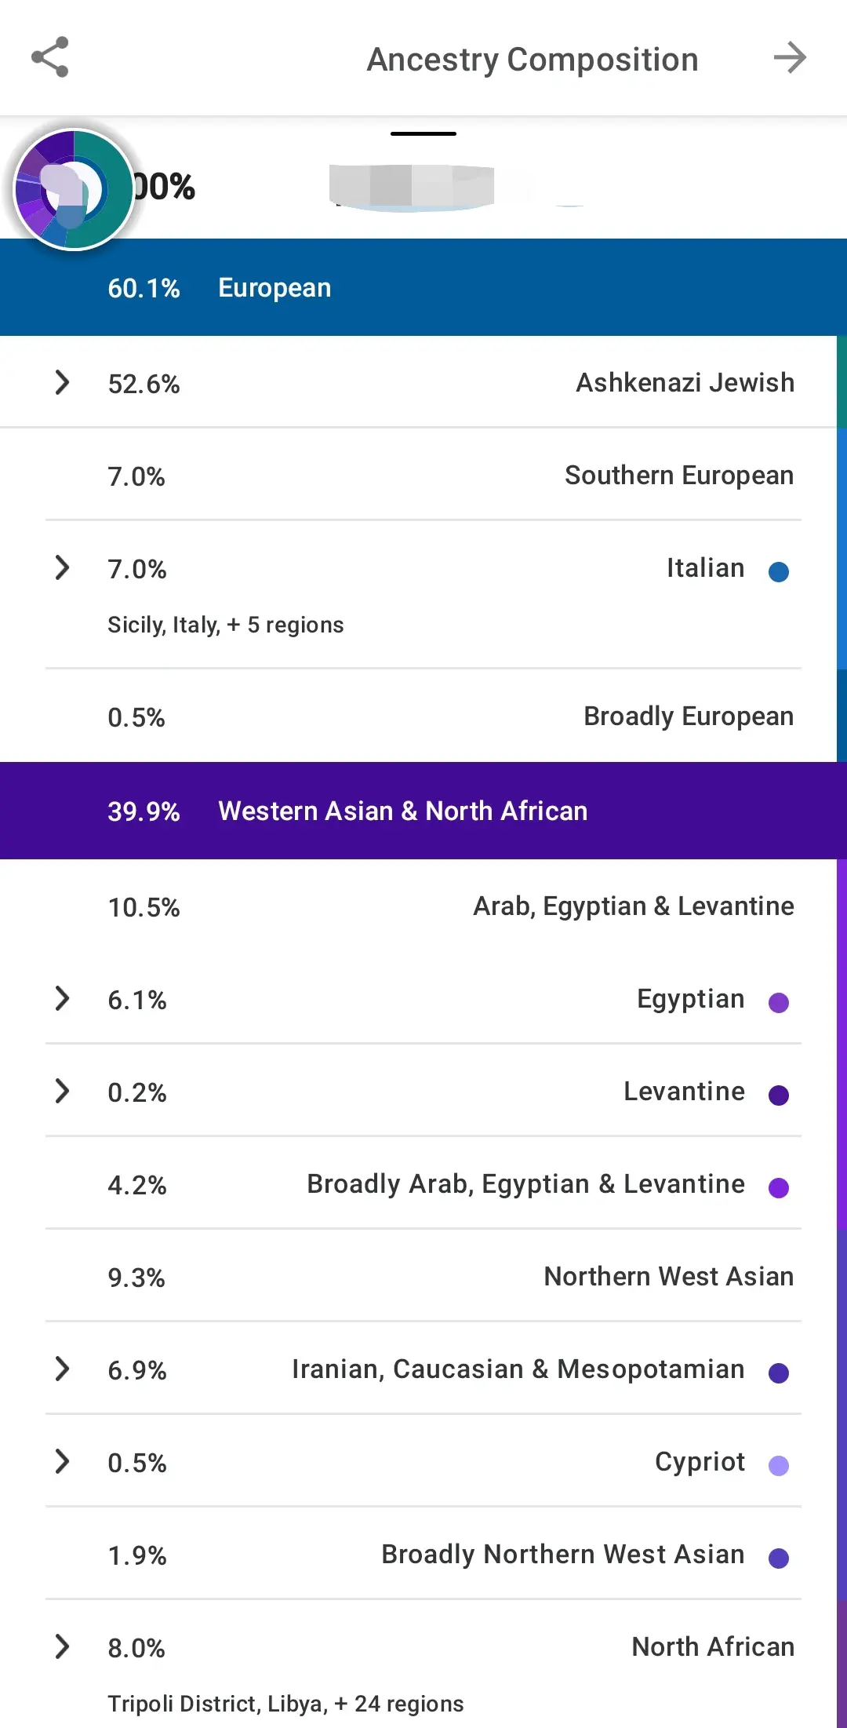The width and height of the screenshot is (847, 1728).
Task: Expand the Ashkenazi Jewish row
Action: [62, 383]
